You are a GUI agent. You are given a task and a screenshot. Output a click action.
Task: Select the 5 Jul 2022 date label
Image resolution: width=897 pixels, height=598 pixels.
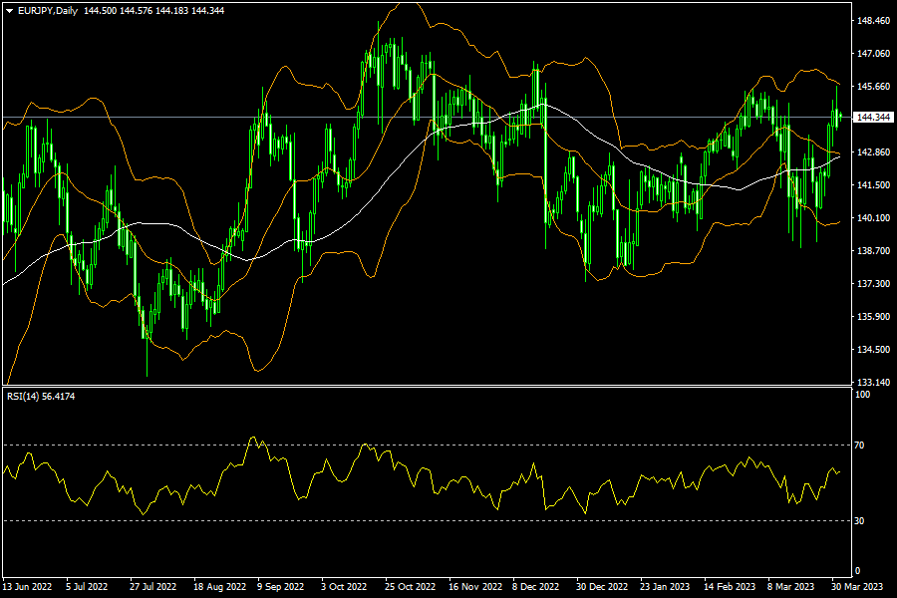[87, 587]
